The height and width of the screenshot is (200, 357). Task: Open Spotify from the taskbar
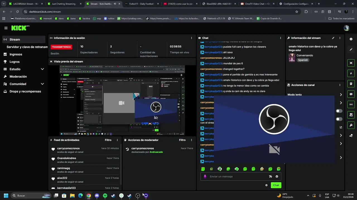click(x=105, y=196)
